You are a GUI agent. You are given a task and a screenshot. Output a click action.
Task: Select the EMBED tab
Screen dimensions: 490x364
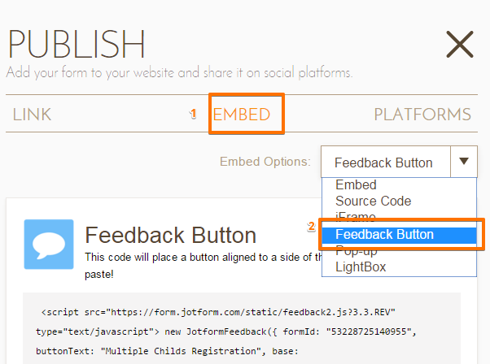(242, 115)
